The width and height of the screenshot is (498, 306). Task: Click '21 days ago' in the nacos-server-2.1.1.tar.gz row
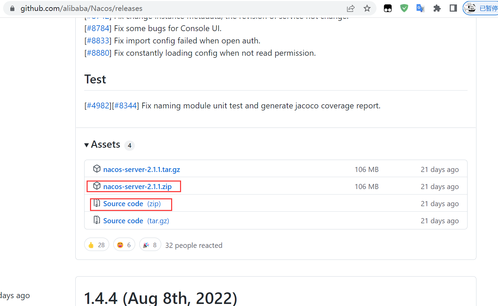pyautogui.click(x=440, y=170)
